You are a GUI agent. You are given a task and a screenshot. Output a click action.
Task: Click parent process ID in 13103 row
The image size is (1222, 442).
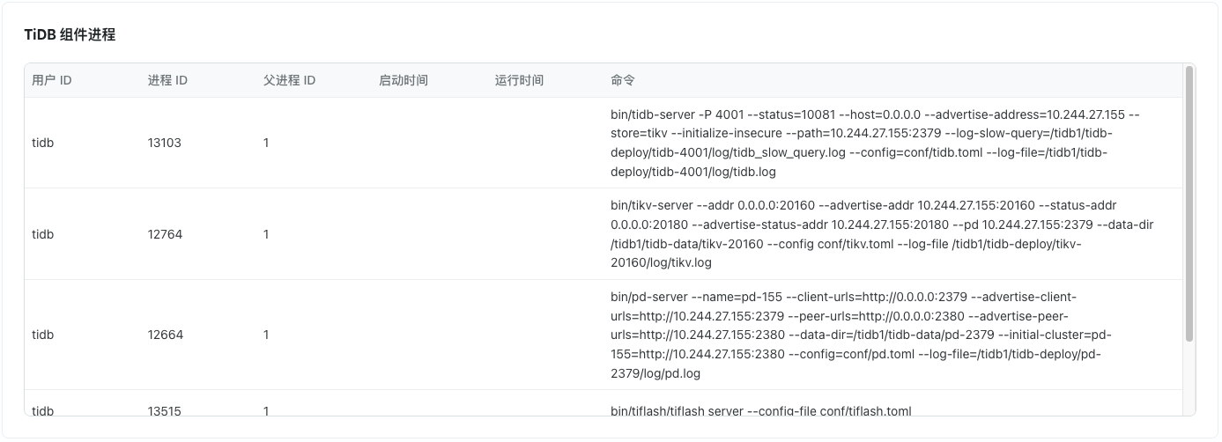(x=266, y=143)
